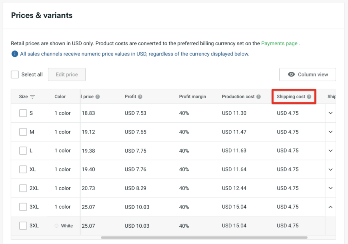Enable the Select all checkbox
Image resolution: width=348 pixels, height=244 pixels.
[15, 74]
